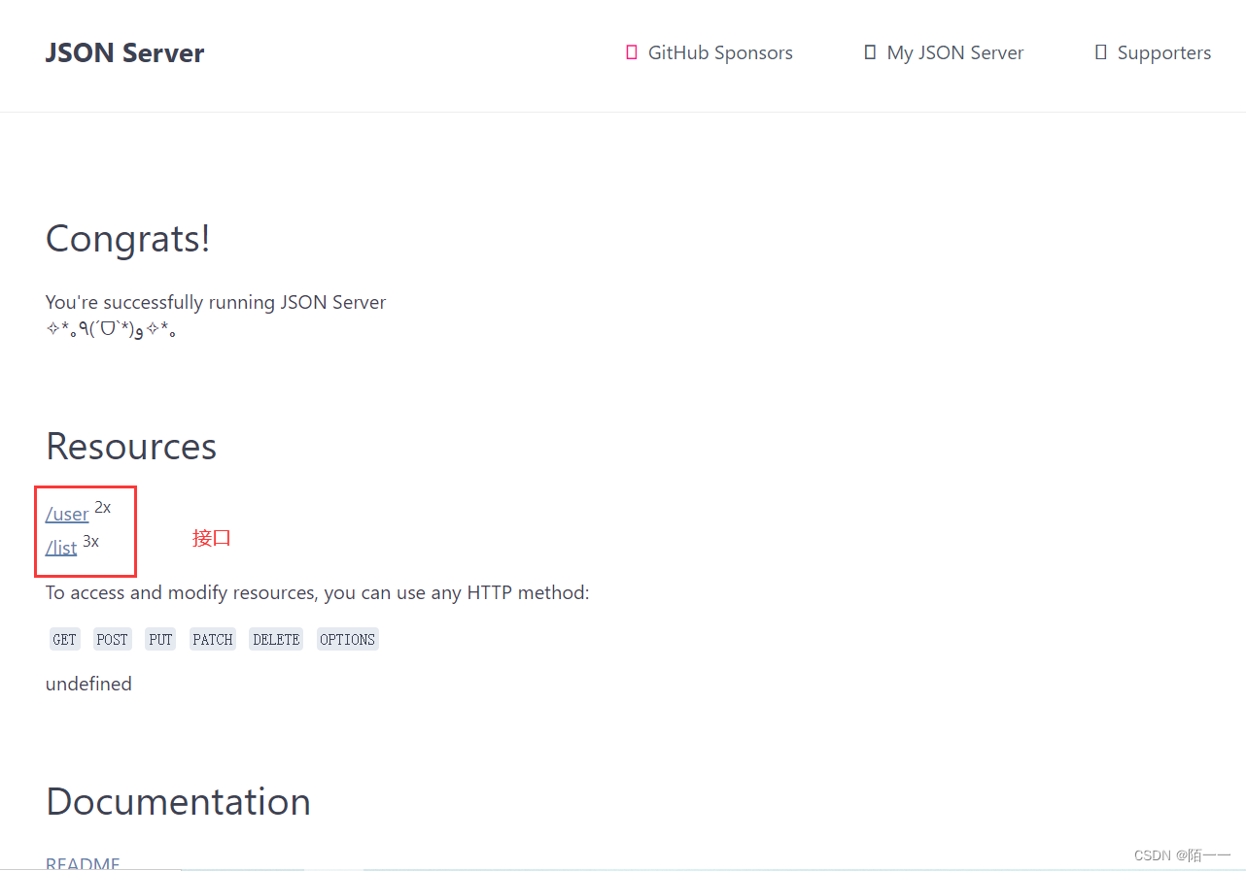Click the Congrats! heading
1246x871 pixels.
(x=128, y=239)
